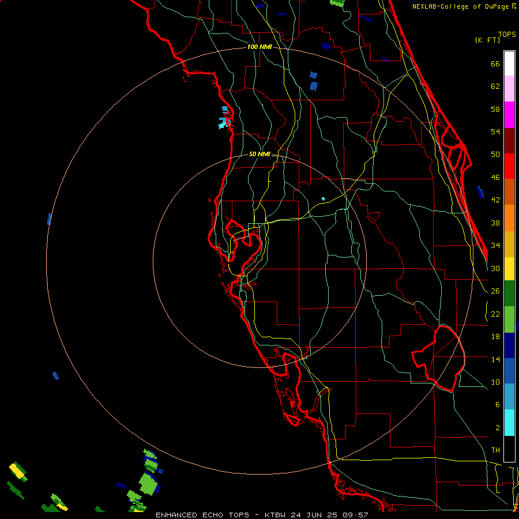Click the medium blue 14 kft legend swatch
This screenshot has width=519, height=519.
point(509,371)
